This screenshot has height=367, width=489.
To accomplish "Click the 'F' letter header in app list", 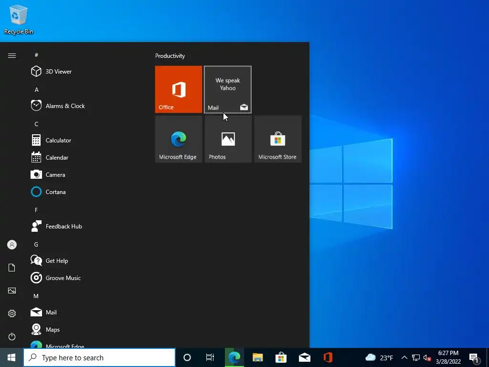I will pyautogui.click(x=36, y=210).
